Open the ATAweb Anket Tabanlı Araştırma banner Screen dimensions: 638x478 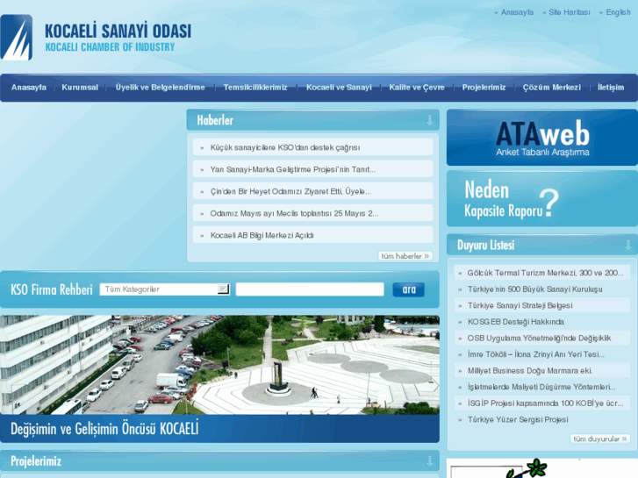tap(542, 138)
